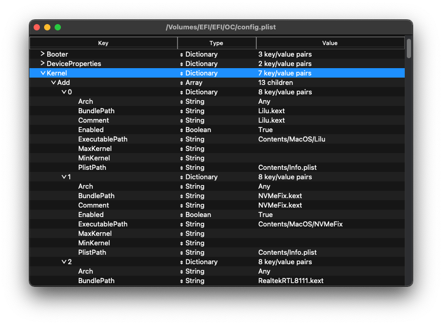Click the config.plist window title
Image resolution: width=442 pixels, height=325 pixels.
click(x=220, y=27)
